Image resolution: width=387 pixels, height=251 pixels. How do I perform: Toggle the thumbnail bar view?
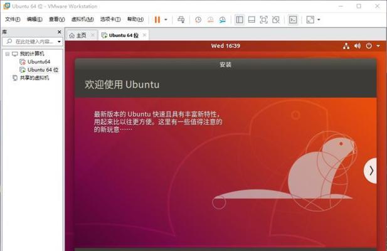(x=252, y=19)
